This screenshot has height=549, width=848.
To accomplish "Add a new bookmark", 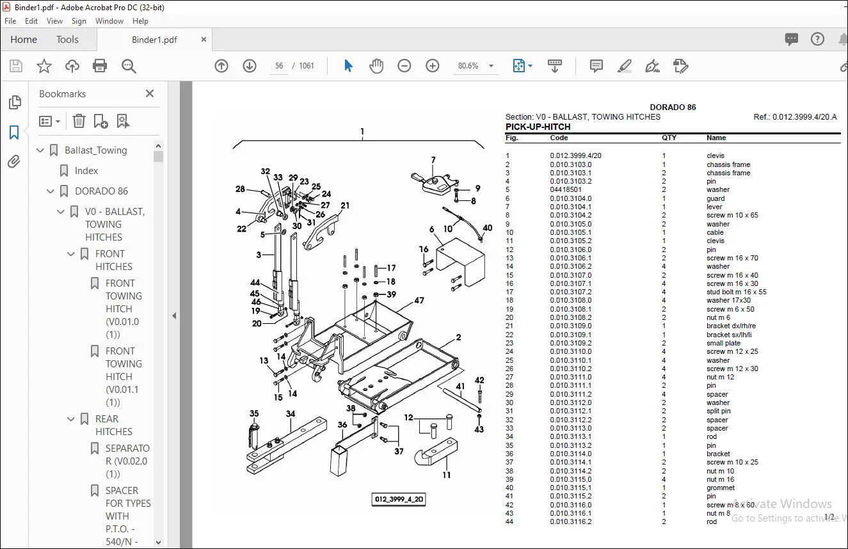I will tap(100, 121).
